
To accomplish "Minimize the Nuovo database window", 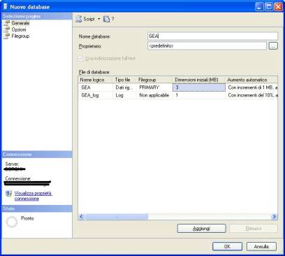I will pyautogui.click(x=259, y=7).
